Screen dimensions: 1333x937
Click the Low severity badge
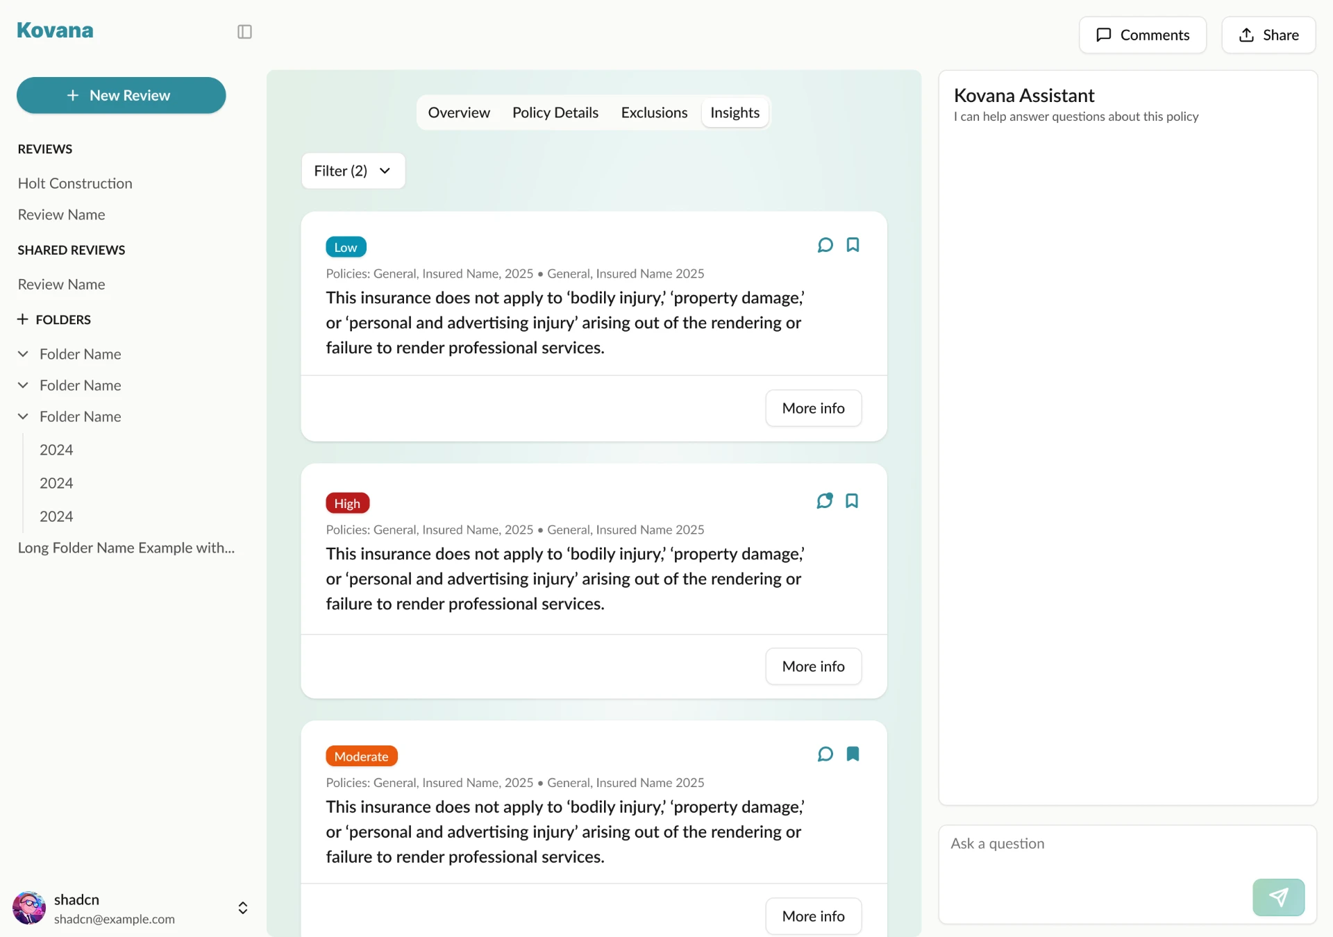click(346, 247)
